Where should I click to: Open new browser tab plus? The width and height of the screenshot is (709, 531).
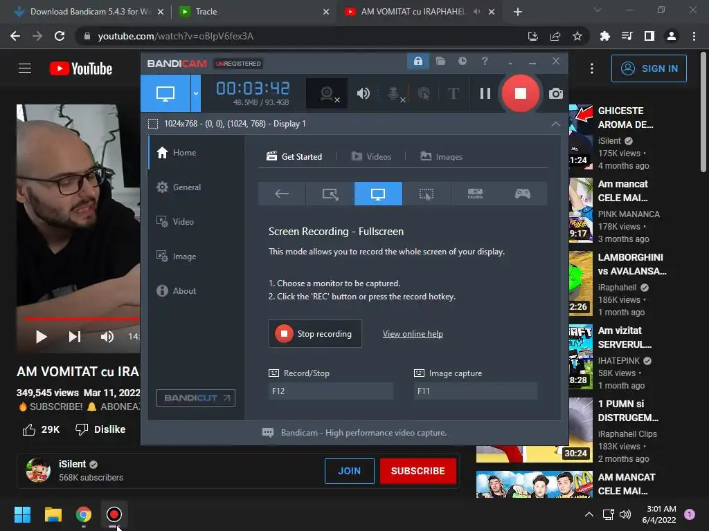(x=518, y=12)
